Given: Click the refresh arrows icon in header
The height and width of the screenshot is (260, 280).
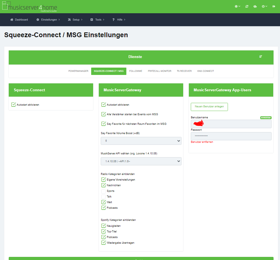Looking at the screenshot, I should click(x=247, y=6).
